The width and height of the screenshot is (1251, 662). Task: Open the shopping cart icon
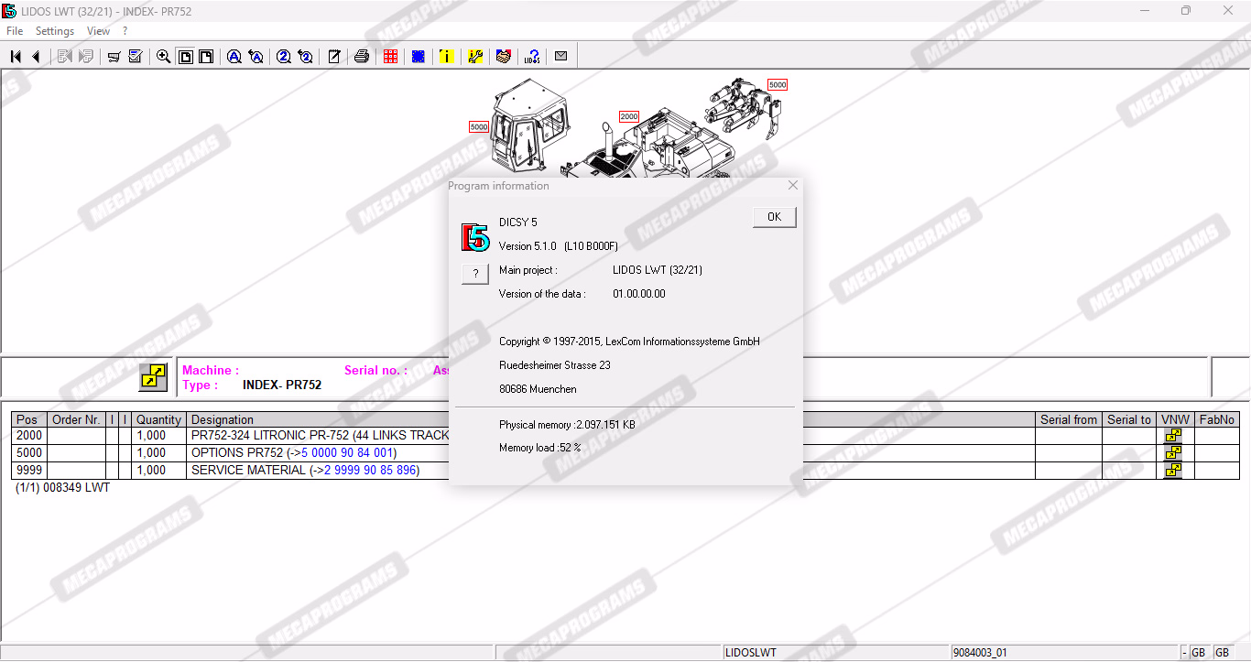click(x=114, y=57)
